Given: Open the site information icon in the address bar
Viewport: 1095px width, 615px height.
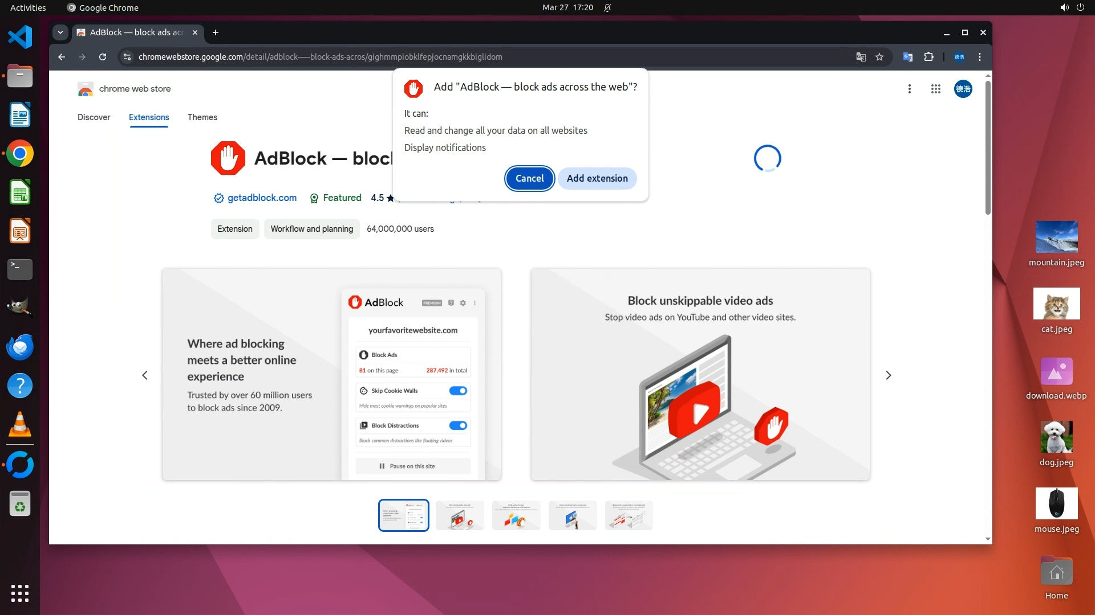Looking at the screenshot, I should [x=127, y=57].
